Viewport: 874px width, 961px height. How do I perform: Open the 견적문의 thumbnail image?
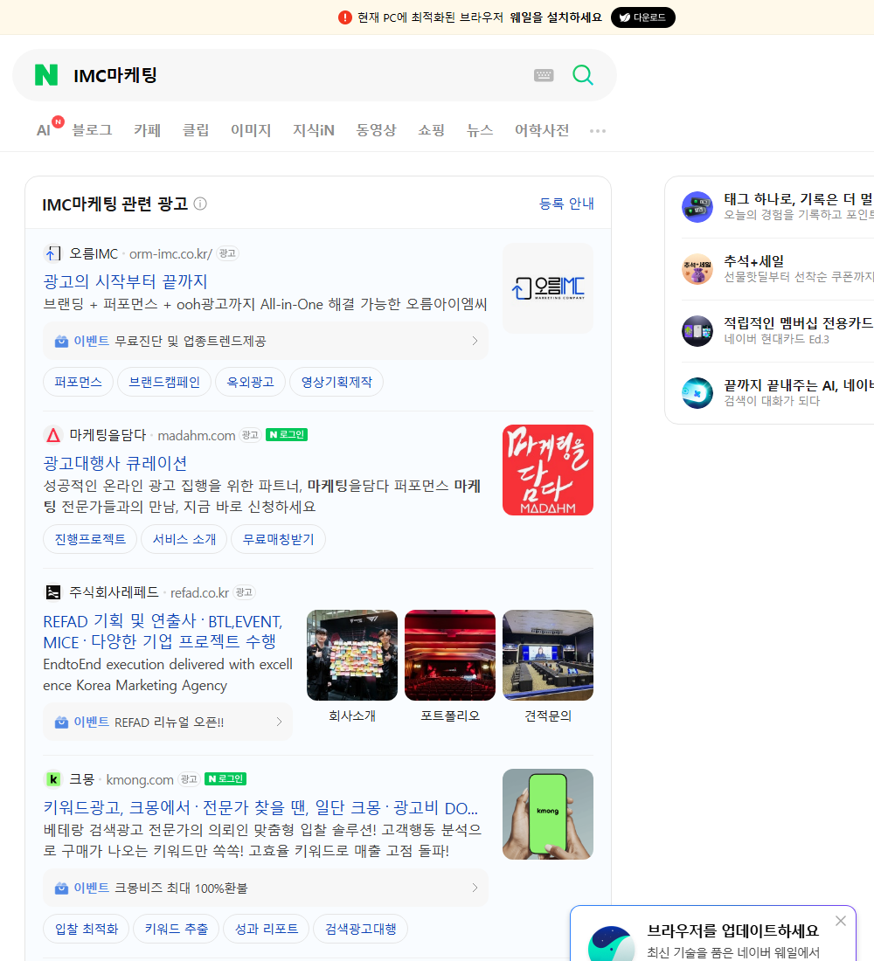(548, 655)
